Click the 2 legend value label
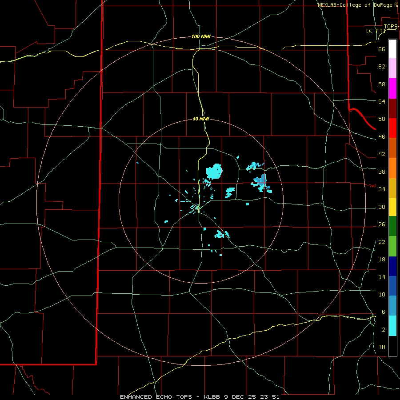 [384, 330]
